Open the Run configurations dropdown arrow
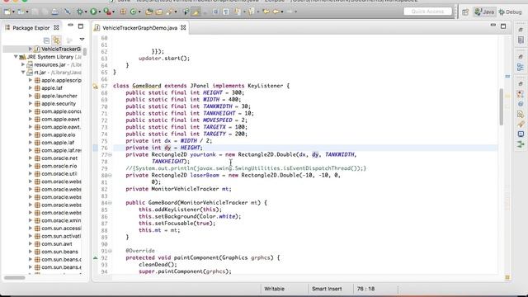 [x=99, y=12]
